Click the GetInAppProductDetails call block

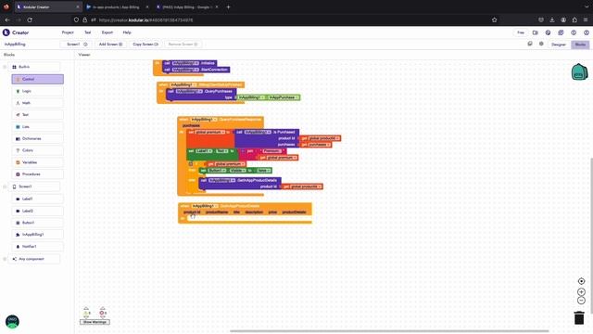point(240,184)
